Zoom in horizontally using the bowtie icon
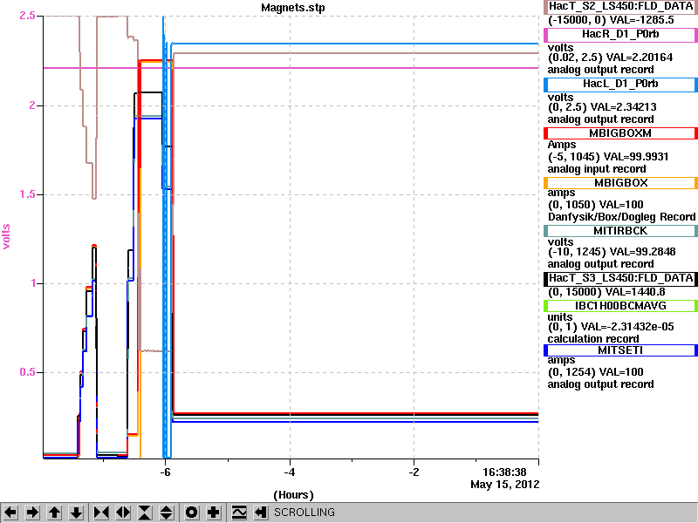This screenshot has height=523, width=698. pos(101,513)
